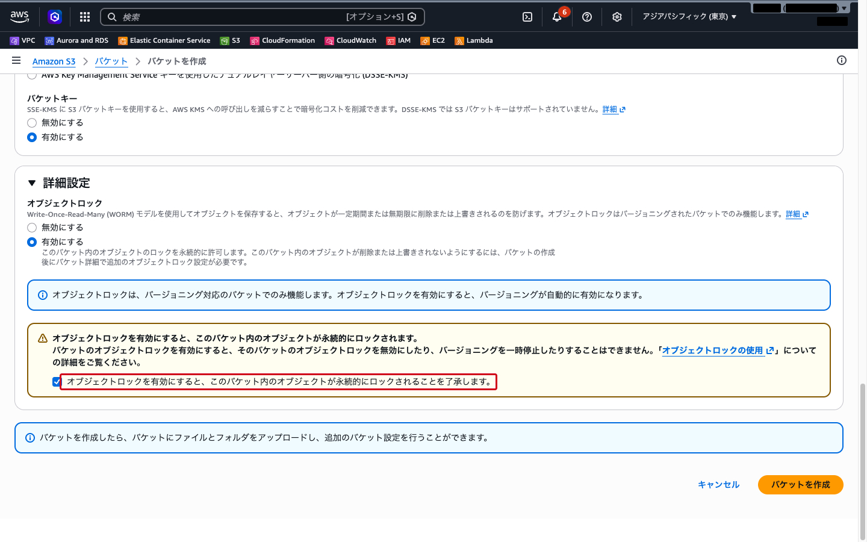Click the バケットを作成 button

(x=801, y=485)
